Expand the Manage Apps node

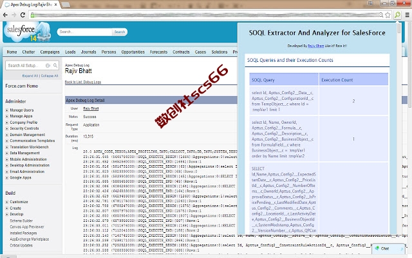point(7,116)
